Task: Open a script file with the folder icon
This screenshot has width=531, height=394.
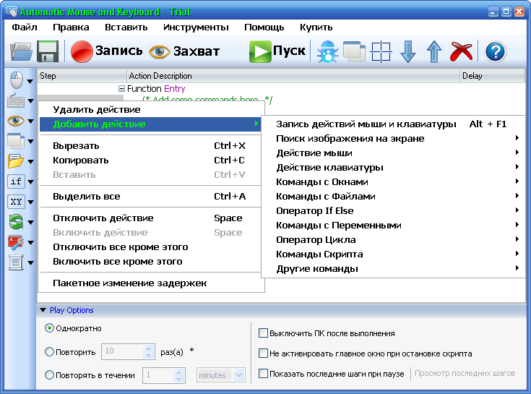Action: [21, 51]
